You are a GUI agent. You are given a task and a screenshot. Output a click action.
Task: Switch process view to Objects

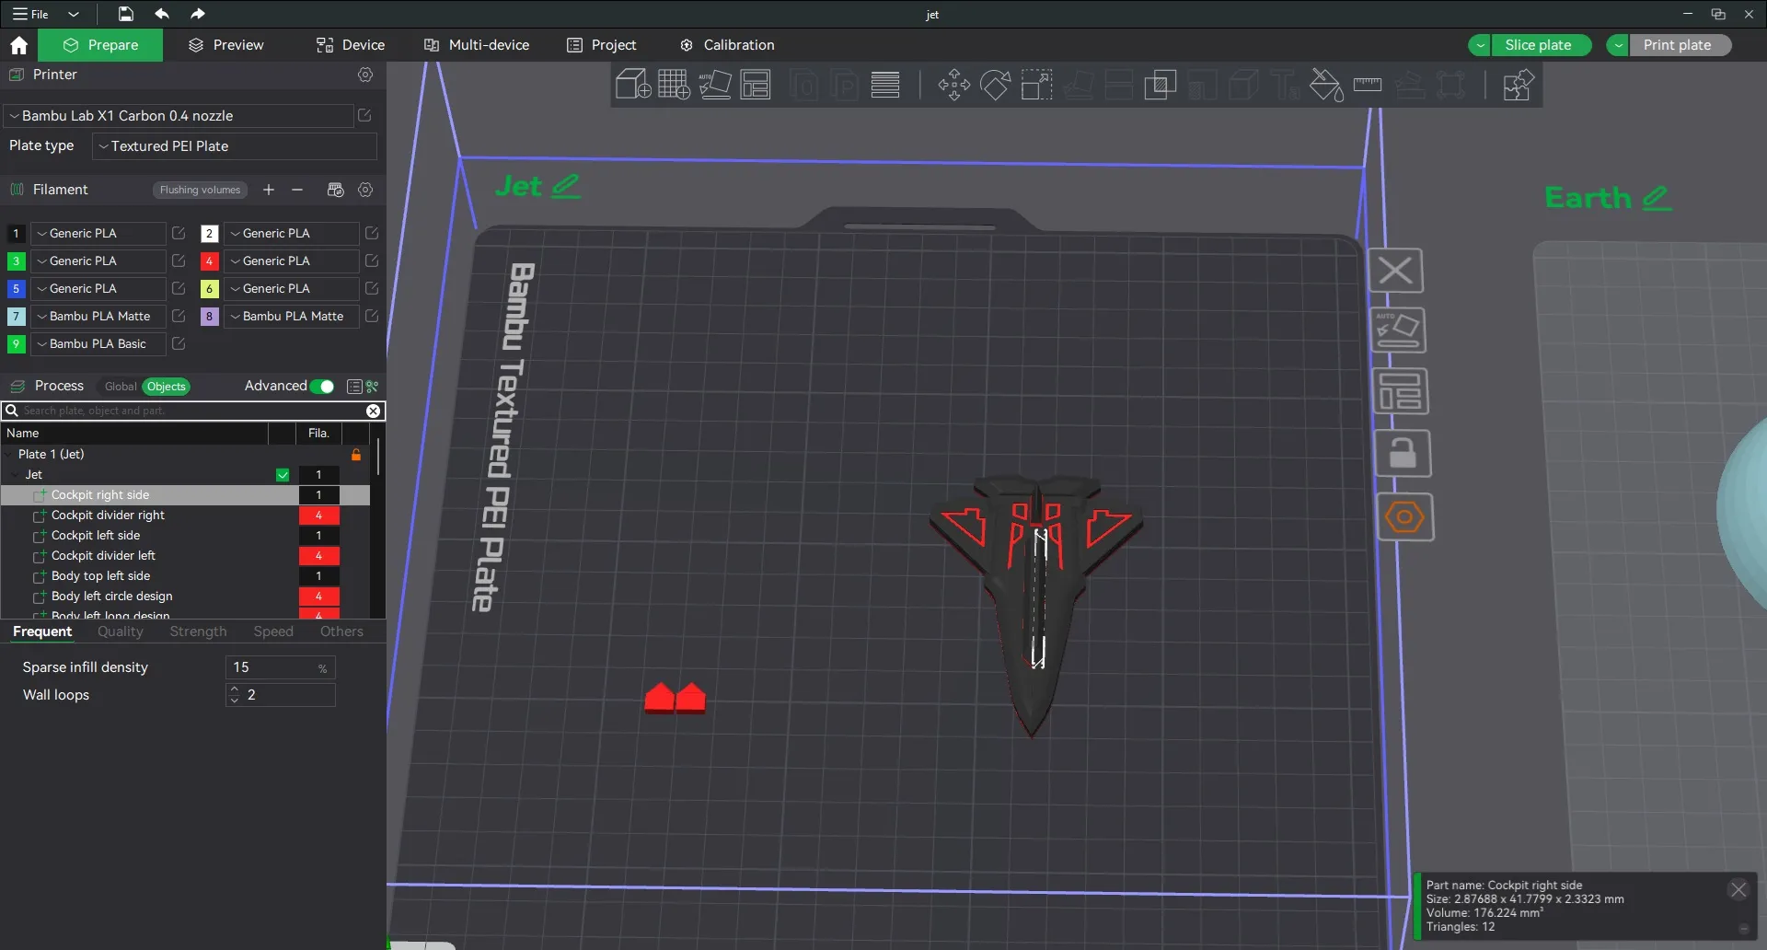(167, 387)
